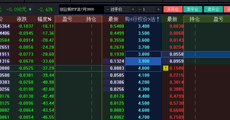This screenshot has width=230, height=120.
Task: Click put latest price 0.3014
Action: pos(177,82)
